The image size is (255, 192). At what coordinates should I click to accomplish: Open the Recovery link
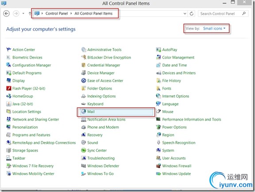95,135
